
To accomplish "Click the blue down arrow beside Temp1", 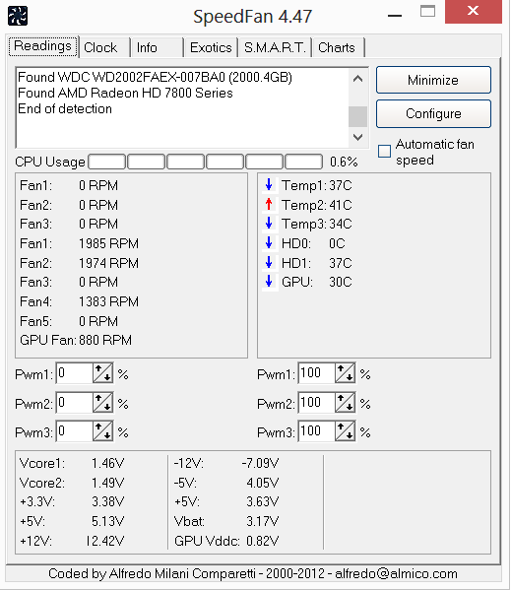I will [x=269, y=184].
